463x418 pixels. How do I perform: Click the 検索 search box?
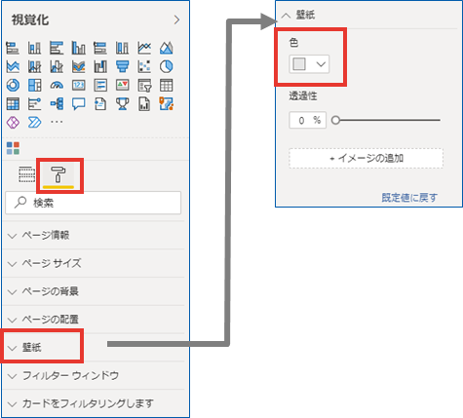click(x=93, y=203)
